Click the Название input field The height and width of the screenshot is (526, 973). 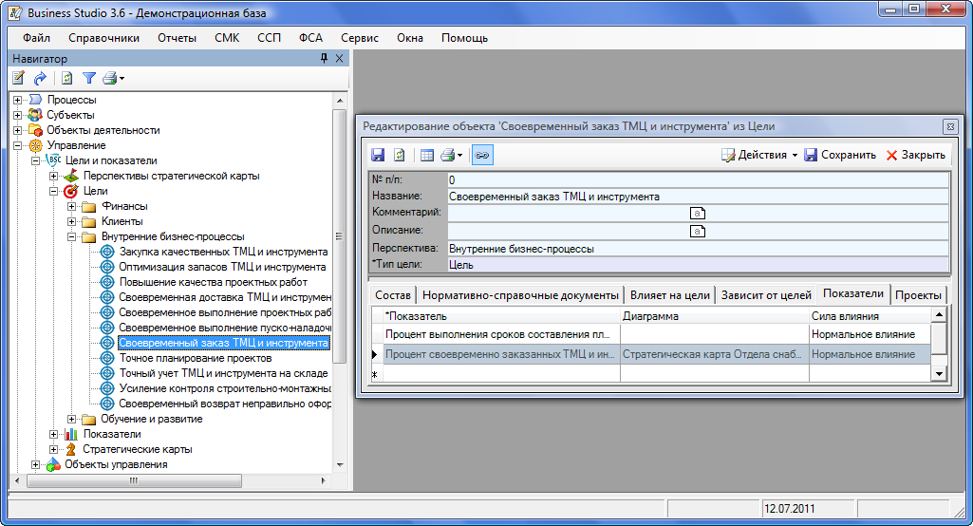coord(698,197)
